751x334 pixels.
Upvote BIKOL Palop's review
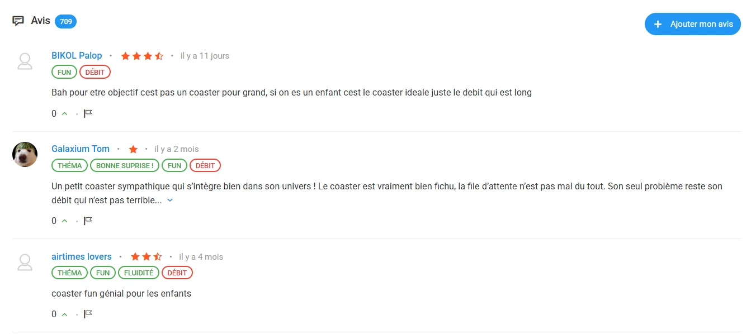pos(64,114)
